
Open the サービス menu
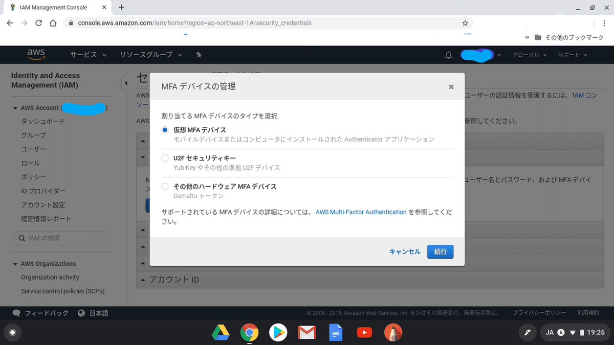pos(83,55)
